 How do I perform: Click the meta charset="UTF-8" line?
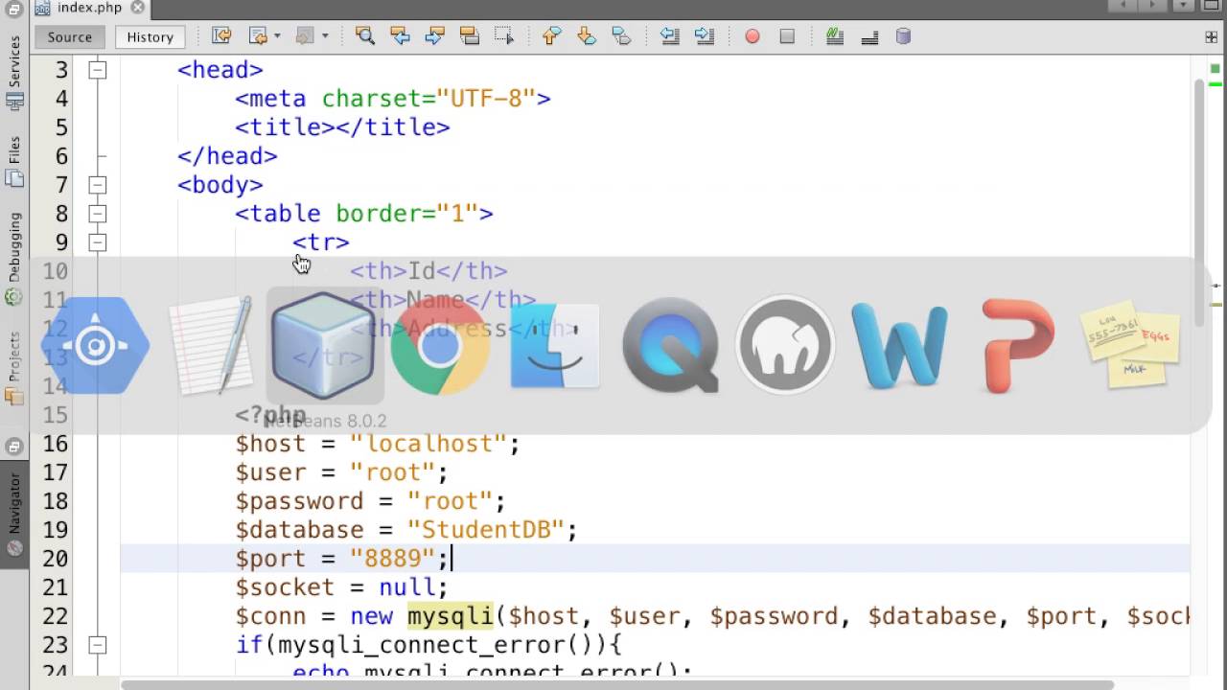(x=393, y=99)
